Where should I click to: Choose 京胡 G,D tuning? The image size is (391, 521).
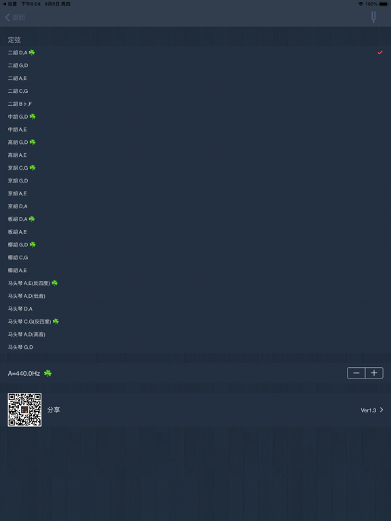pyautogui.click(x=195, y=180)
